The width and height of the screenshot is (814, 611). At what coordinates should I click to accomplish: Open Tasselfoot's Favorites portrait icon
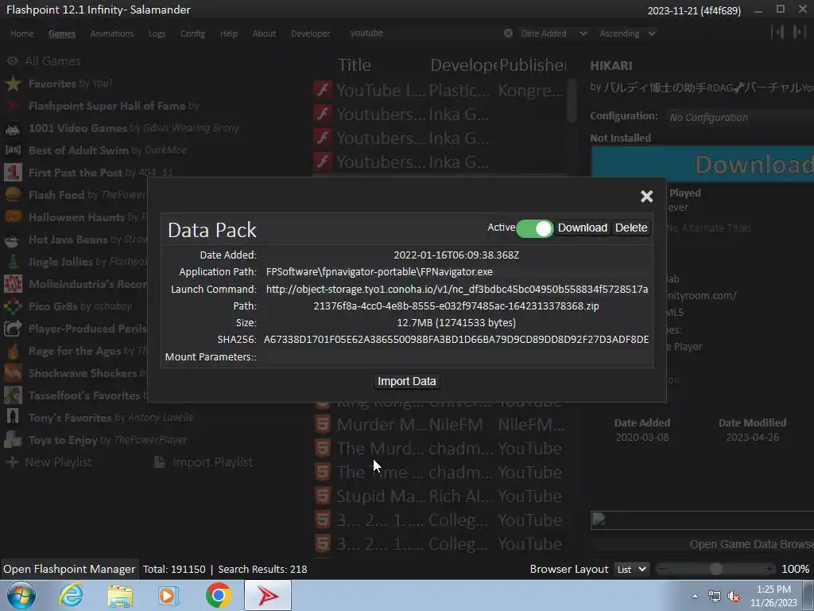click(13, 395)
